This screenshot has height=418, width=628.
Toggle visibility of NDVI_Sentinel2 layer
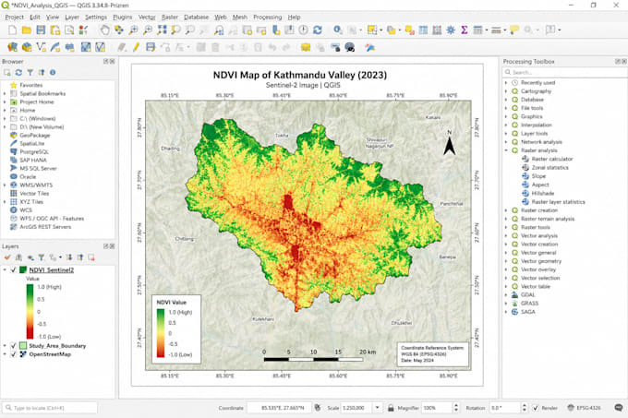click(13, 270)
